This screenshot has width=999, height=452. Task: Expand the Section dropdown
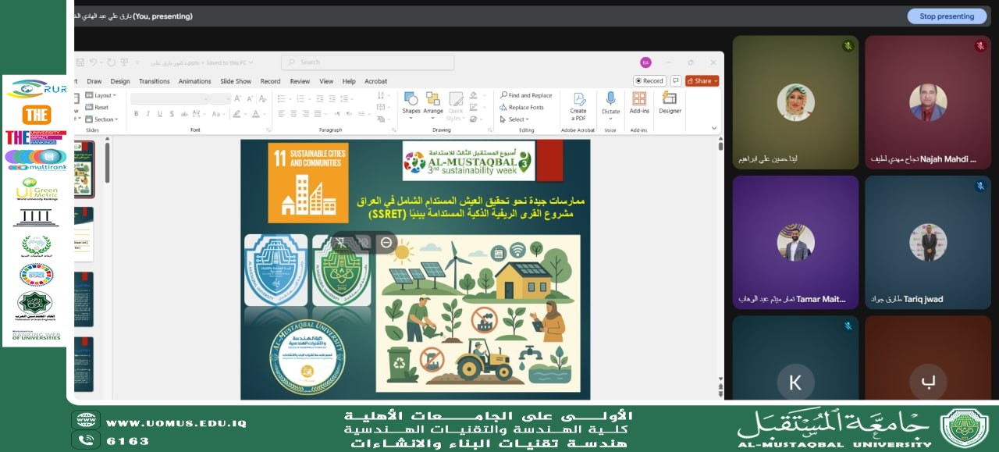[102, 119]
